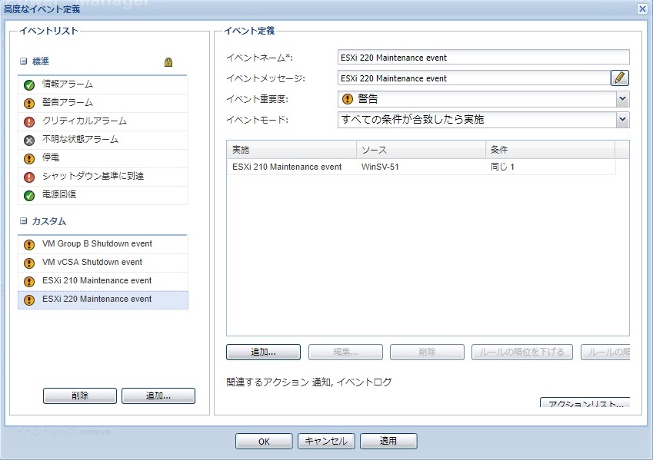Select the 情報アラーム green check icon
The width and height of the screenshot is (653, 460).
(x=29, y=84)
